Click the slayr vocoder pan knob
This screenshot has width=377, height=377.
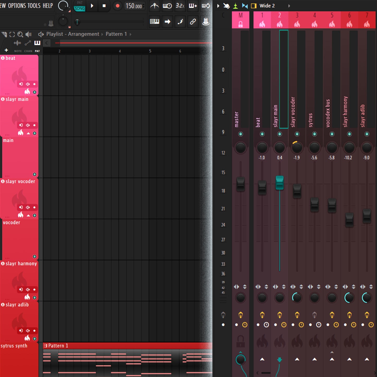click(297, 148)
